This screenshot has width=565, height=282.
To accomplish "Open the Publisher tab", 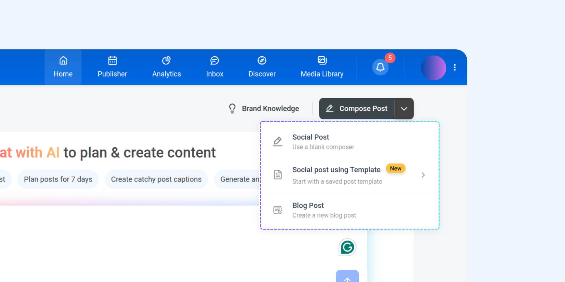I will coord(112,67).
